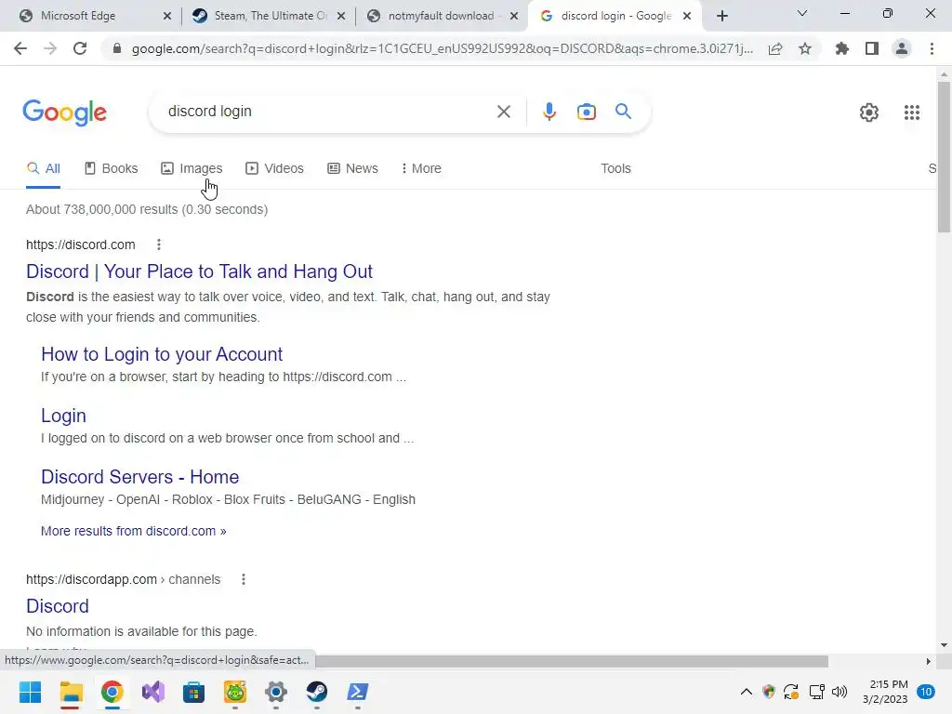Open Discord Servers - Home link
The width and height of the screenshot is (952, 714).
[x=139, y=477]
